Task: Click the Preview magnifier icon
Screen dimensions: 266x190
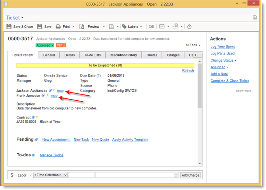Action: pos(82,26)
